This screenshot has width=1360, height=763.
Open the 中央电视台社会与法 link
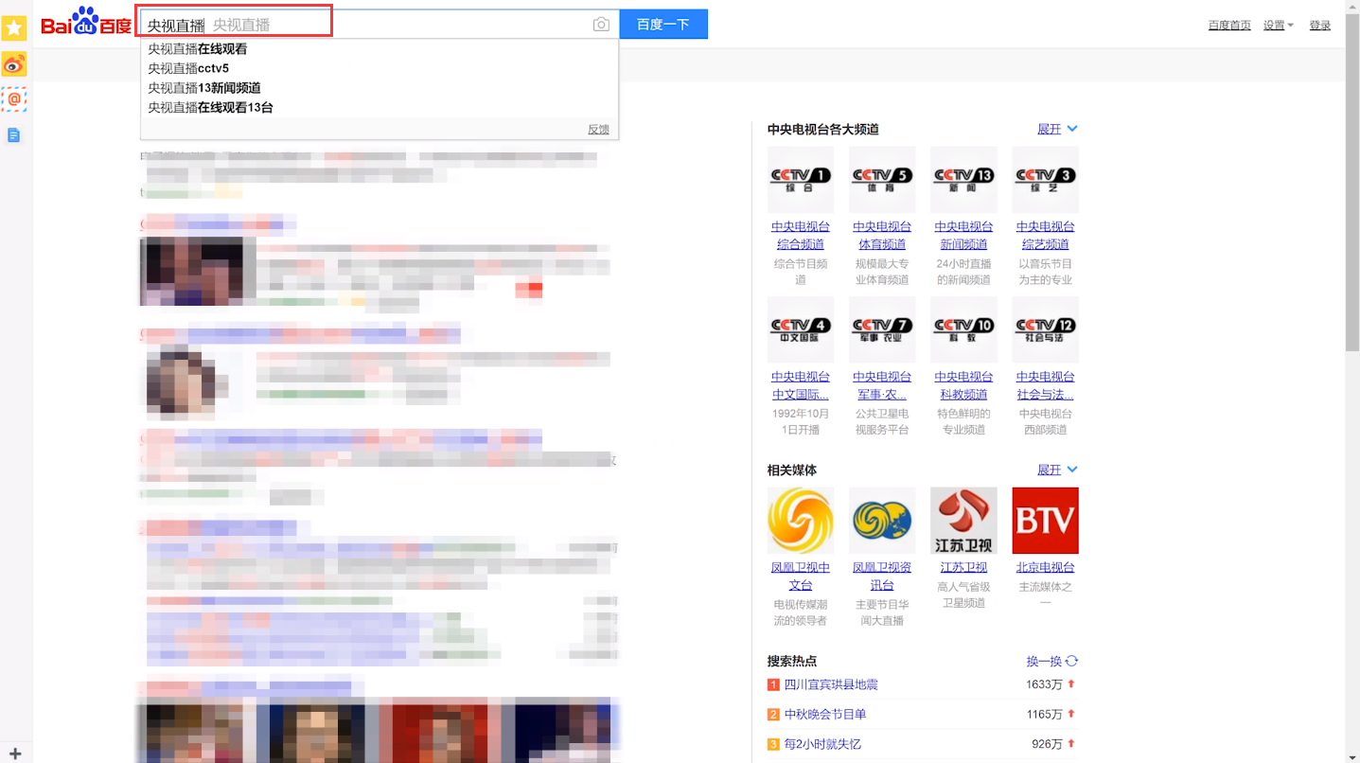point(1045,385)
